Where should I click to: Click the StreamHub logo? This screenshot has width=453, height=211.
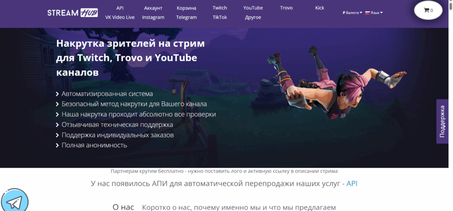tap(72, 13)
